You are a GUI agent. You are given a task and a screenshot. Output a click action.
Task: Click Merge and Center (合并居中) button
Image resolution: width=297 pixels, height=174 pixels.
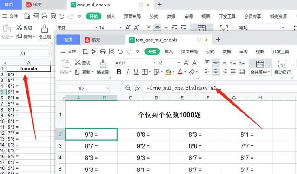click(x=260, y=67)
